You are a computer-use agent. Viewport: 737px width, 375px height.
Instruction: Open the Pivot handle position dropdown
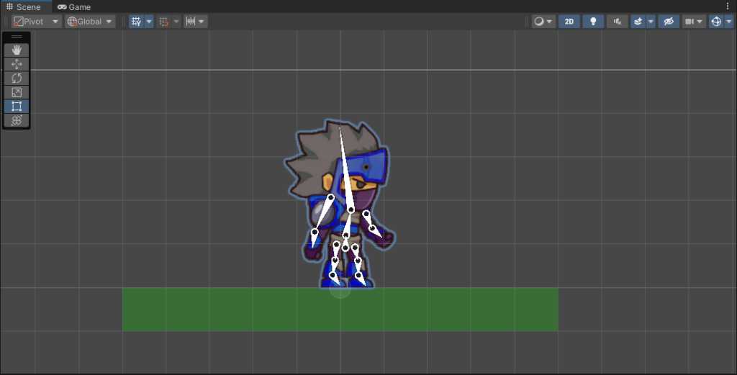pyautogui.click(x=36, y=22)
